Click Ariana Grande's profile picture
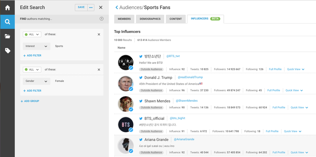 tap(126, 145)
